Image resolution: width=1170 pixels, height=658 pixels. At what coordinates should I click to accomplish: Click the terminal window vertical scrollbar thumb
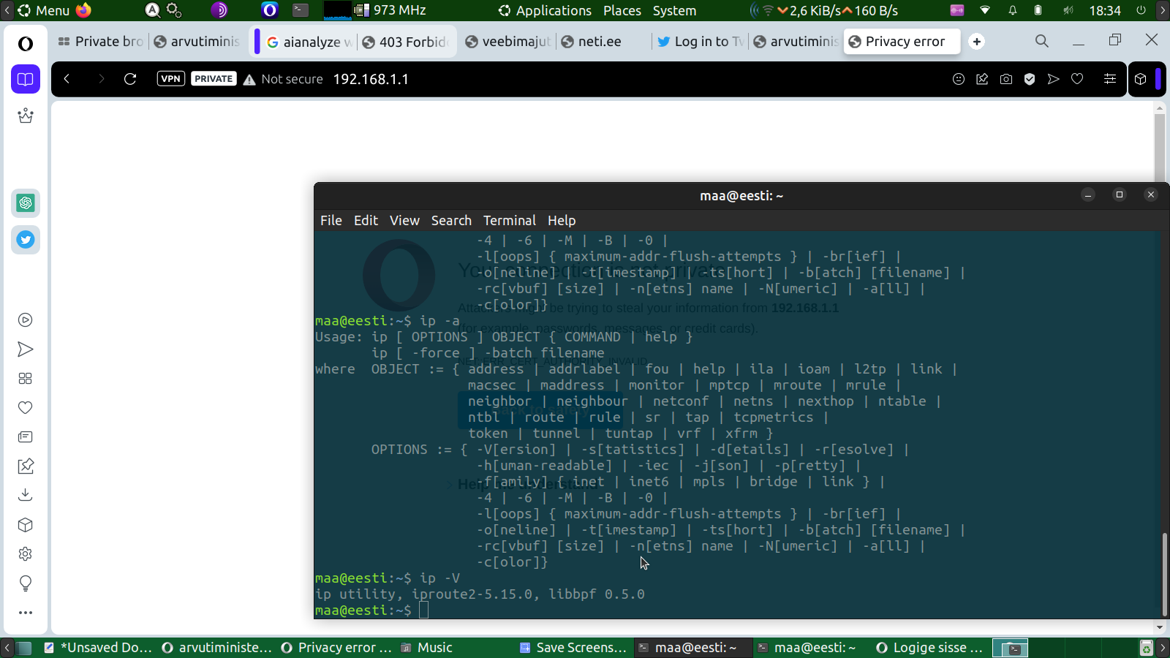1165,575
